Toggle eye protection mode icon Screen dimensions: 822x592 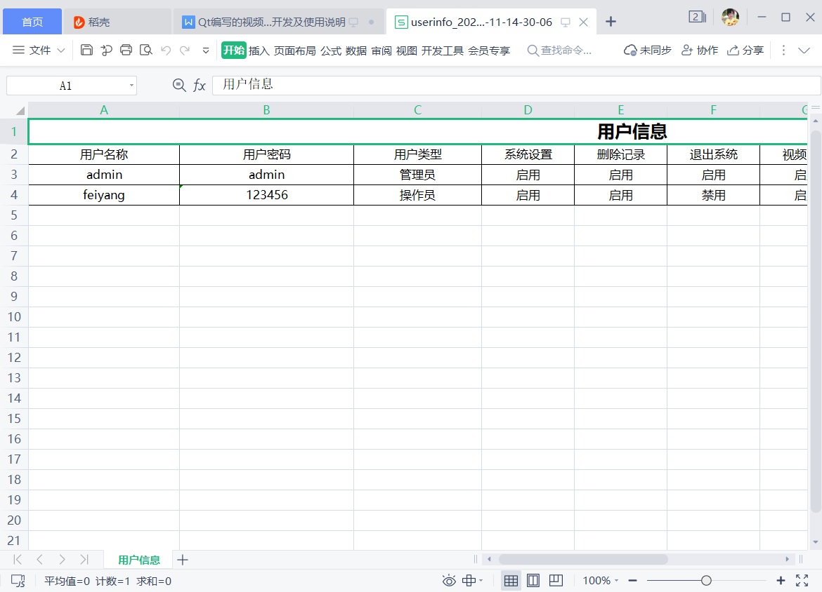tap(449, 581)
